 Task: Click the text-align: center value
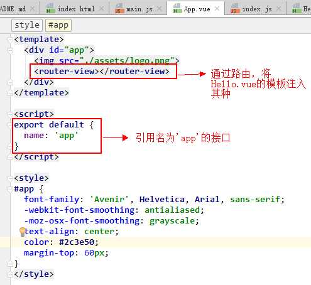(x=99, y=232)
